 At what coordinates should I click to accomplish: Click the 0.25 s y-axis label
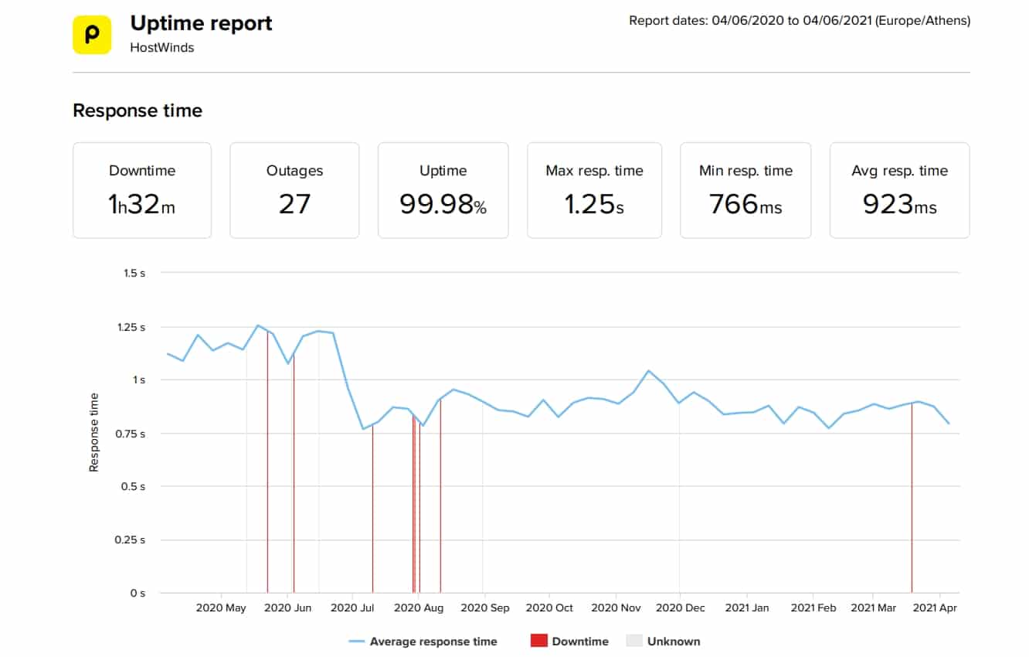tap(131, 540)
